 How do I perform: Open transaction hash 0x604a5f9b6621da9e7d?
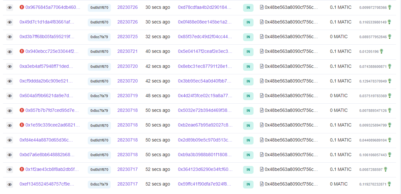pos(46,96)
